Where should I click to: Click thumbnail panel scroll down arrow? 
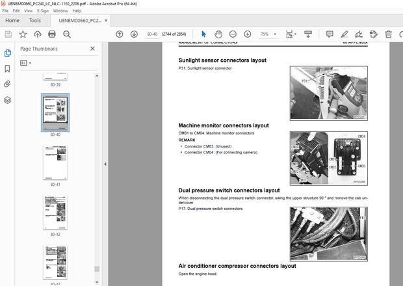pos(97,282)
